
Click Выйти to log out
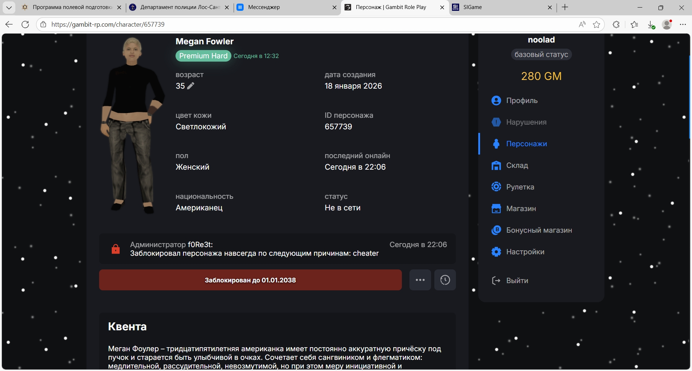click(517, 281)
